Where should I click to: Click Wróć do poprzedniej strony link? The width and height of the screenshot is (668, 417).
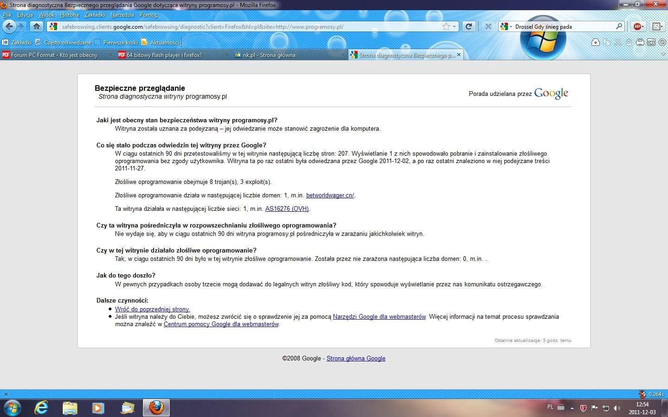(x=153, y=310)
